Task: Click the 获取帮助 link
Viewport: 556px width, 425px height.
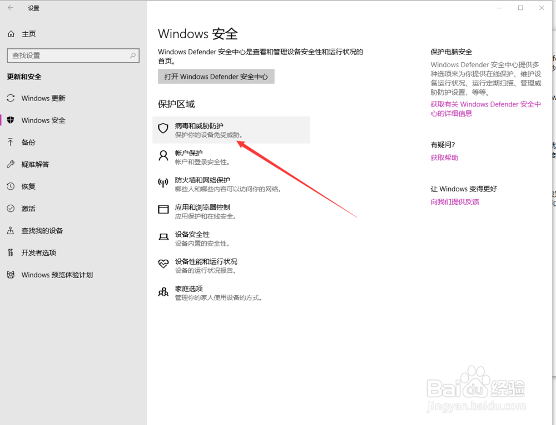Action: point(444,158)
